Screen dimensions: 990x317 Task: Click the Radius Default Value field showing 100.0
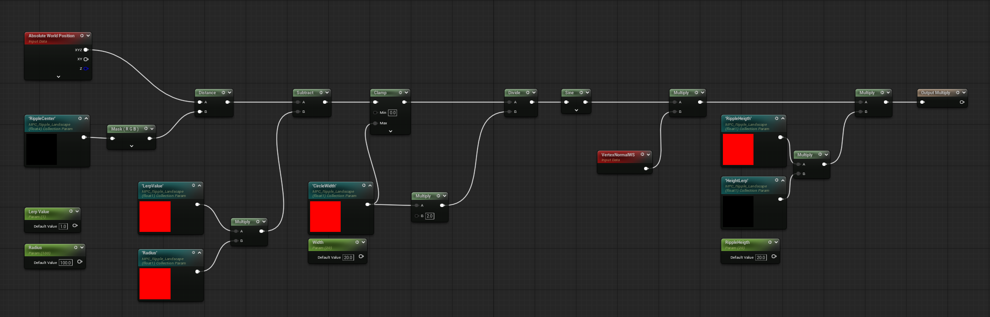(x=65, y=262)
